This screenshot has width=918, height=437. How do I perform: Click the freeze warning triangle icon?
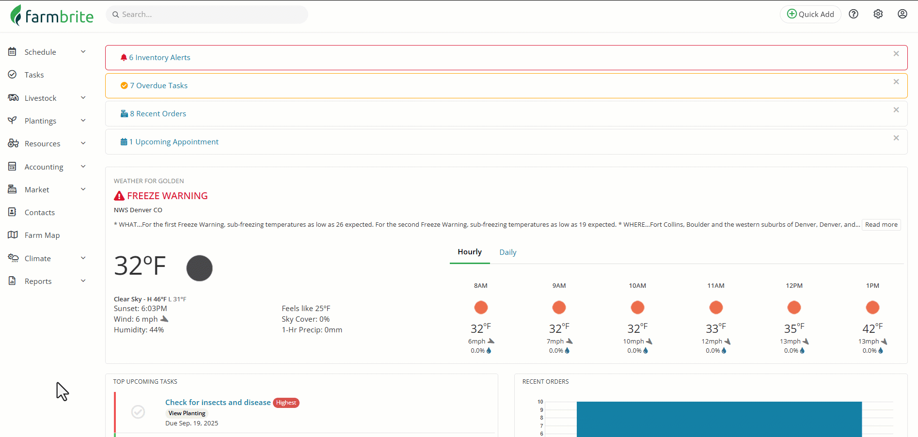(x=119, y=196)
